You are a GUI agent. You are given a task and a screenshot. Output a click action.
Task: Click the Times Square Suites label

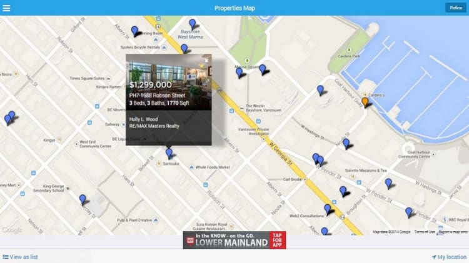87,78
